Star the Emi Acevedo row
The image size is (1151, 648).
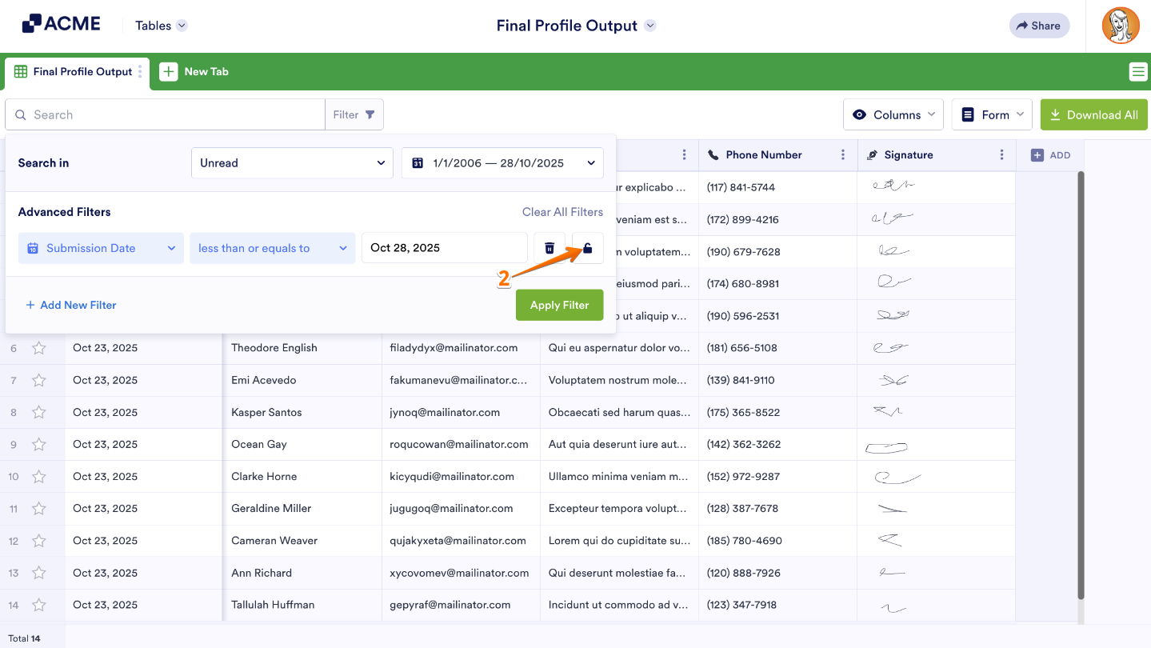[39, 380]
